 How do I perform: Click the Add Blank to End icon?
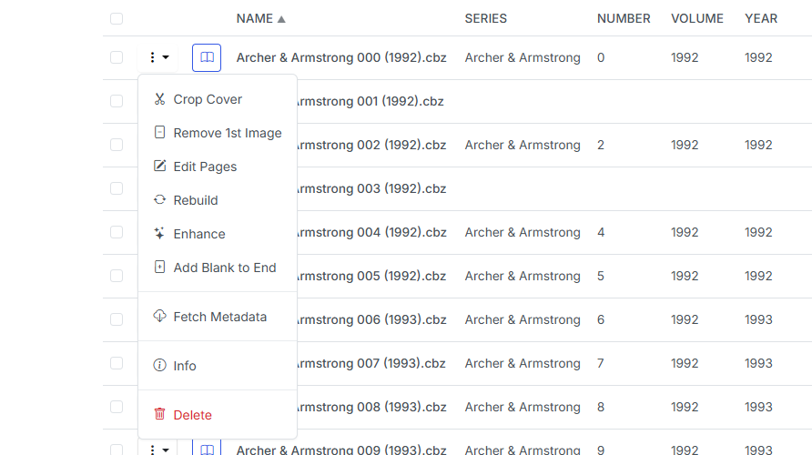159,268
